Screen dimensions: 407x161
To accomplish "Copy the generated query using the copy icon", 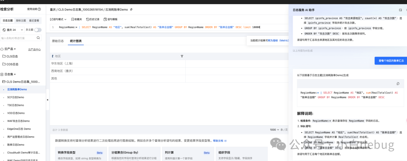I will [x=398, y=83].
